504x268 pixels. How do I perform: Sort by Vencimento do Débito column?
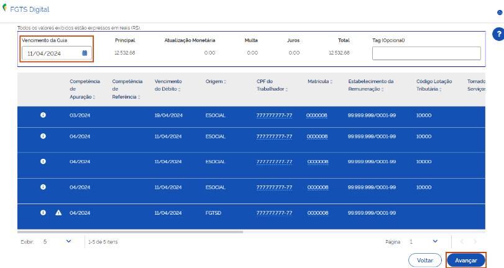(x=179, y=89)
